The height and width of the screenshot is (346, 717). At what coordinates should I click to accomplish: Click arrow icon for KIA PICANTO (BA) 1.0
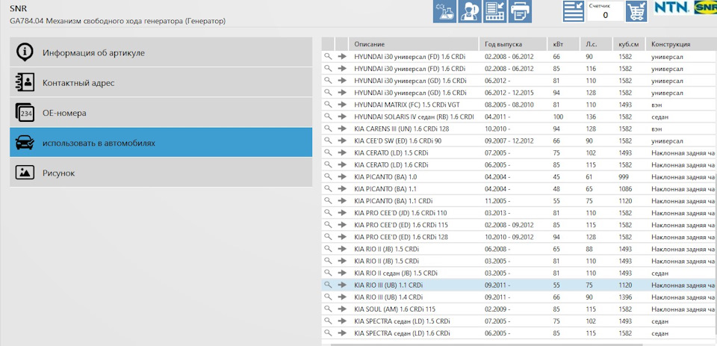click(x=342, y=176)
